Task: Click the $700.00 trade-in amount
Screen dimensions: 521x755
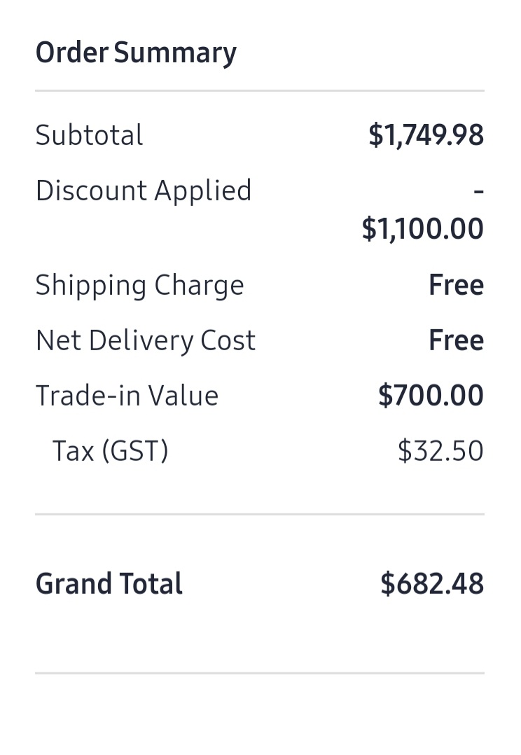Action: click(431, 395)
